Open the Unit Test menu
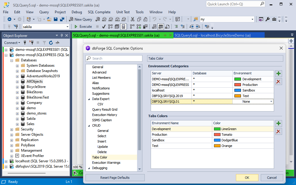The image size is (296, 185). (x=123, y=12)
